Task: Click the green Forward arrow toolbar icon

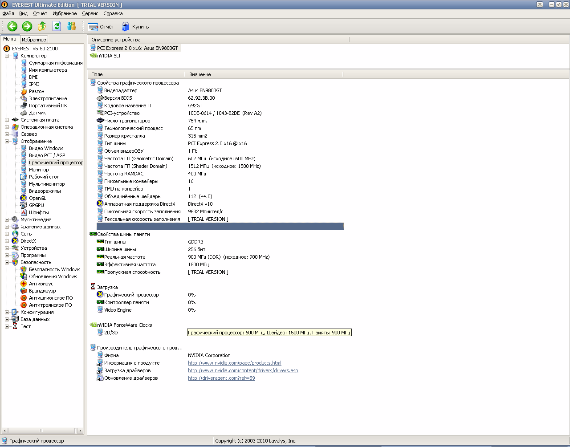Action: click(27, 27)
